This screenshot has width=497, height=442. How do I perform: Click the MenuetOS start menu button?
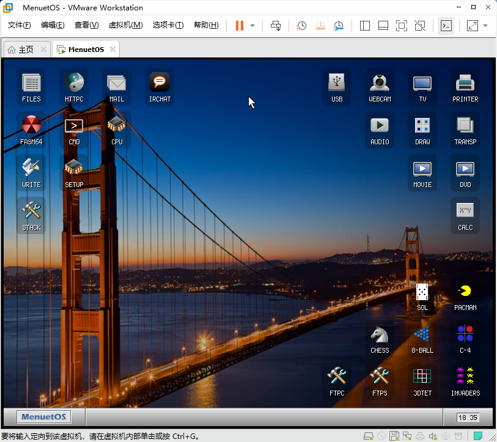[x=43, y=418]
